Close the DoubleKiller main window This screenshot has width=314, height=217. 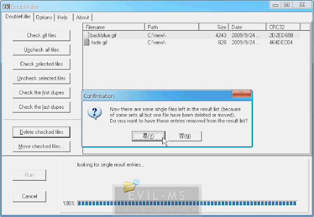click(x=302, y=5)
